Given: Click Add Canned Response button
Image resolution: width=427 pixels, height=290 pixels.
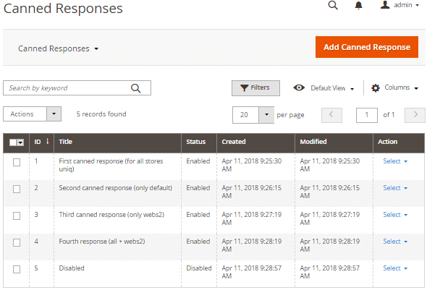Looking at the screenshot, I should 367,47.
